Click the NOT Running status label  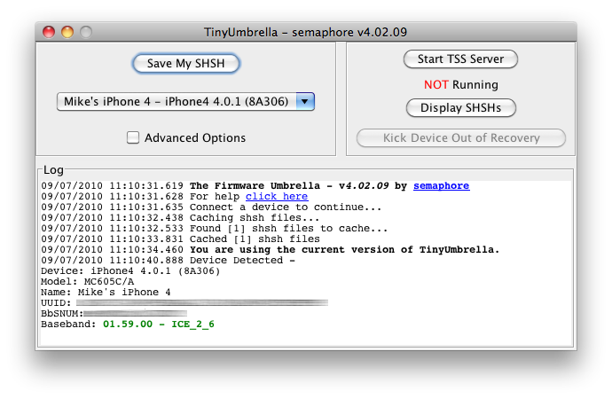pyautogui.click(x=461, y=84)
